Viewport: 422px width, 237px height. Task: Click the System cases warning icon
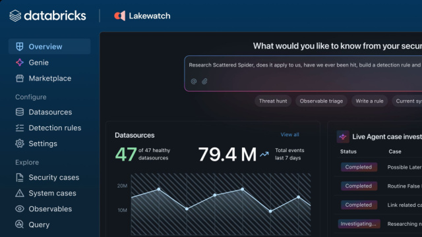pyautogui.click(x=20, y=193)
